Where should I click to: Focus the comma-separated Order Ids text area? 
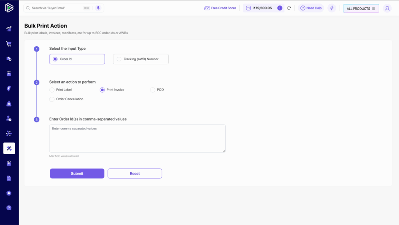pyautogui.click(x=137, y=138)
